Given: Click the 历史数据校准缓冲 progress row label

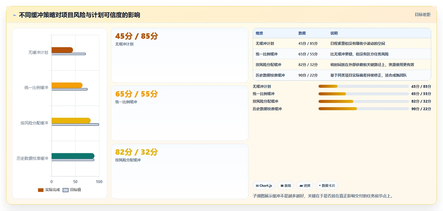Looking at the screenshot, I should click(267, 109).
